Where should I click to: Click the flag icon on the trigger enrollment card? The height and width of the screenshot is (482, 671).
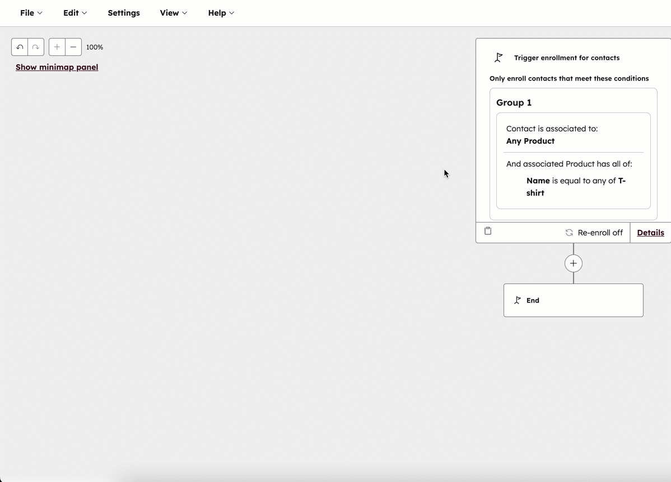[x=498, y=57]
